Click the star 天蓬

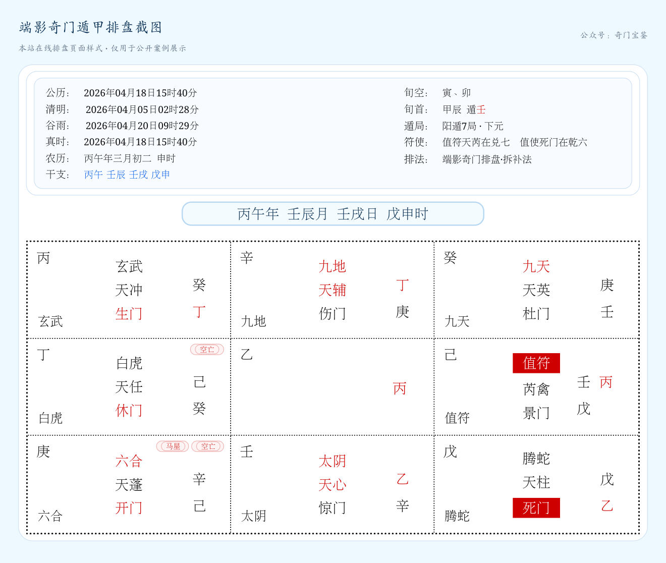click(x=129, y=485)
